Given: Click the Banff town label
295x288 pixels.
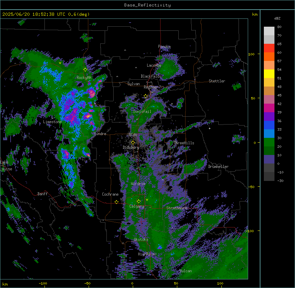Looking at the screenshot, I should [42, 194].
